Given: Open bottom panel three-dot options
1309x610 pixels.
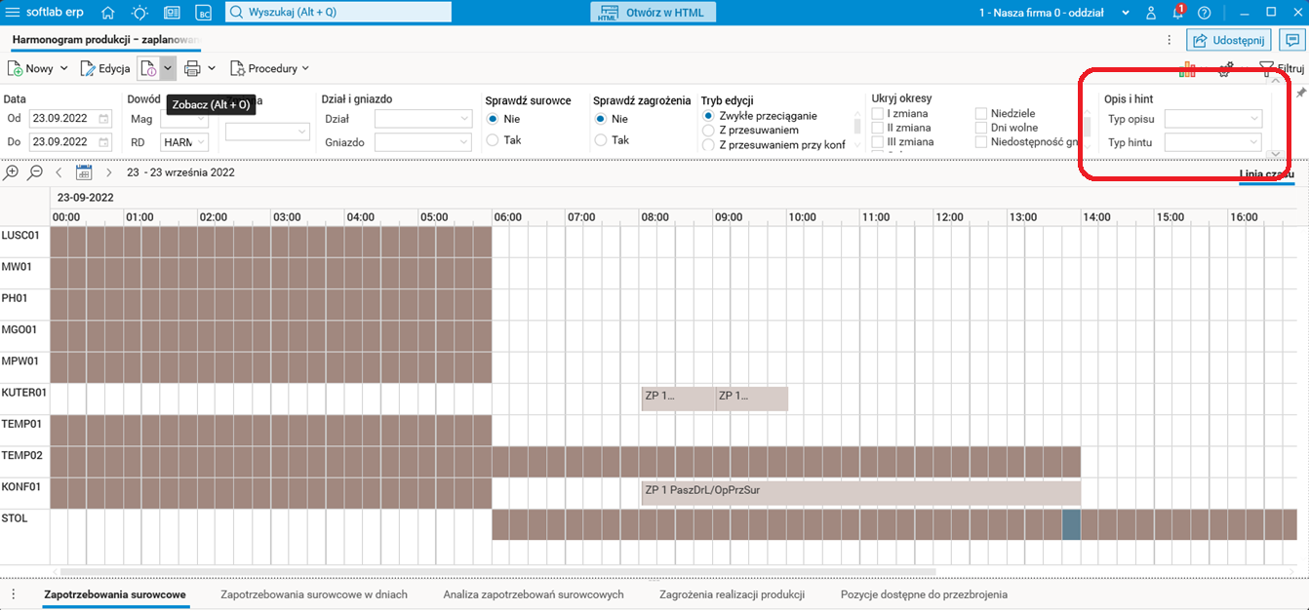Looking at the screenshot, I should pos(13,594).
